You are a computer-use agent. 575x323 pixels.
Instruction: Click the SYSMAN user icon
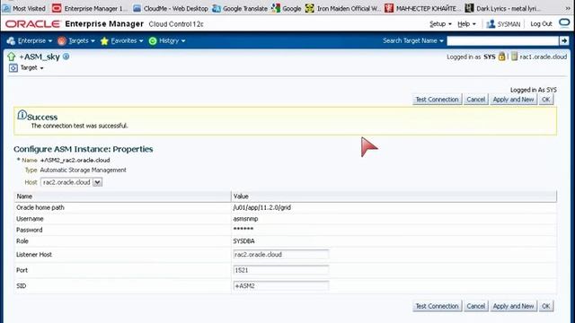pyautogui.click(x=491, y=24)
